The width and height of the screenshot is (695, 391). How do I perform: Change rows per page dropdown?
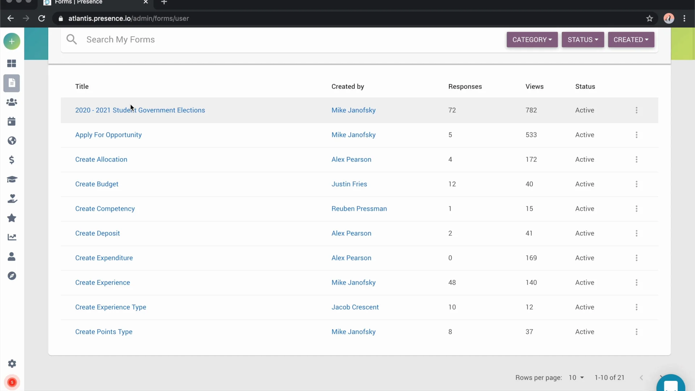[x=576, y=378]
